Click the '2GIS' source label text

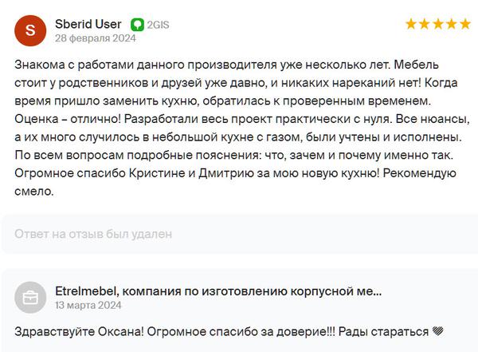coord(158,25)
